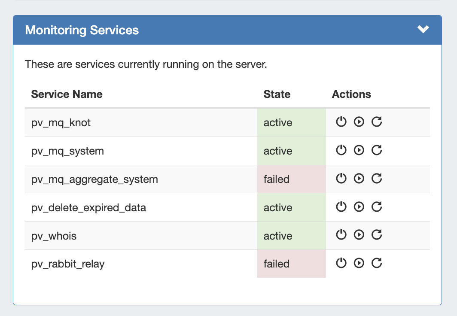
Task: Collapse the Monitoring Services panel chevron
Action: coord(423,29)
